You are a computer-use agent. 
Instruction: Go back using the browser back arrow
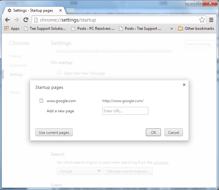(x=7, y=20)
